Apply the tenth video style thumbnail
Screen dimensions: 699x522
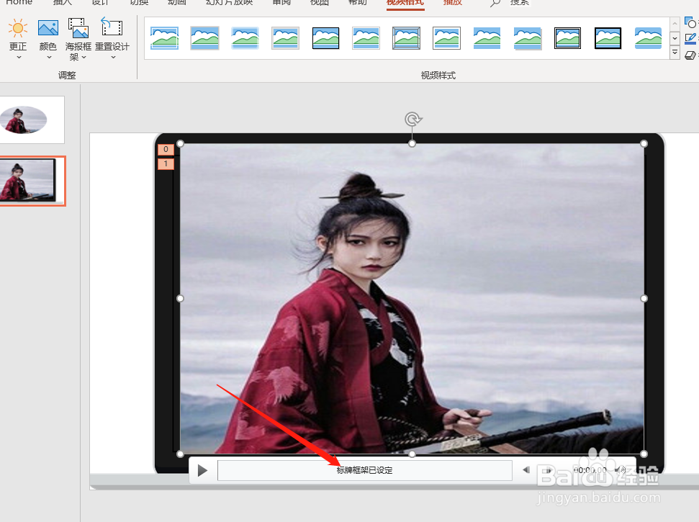(x=527, y=38)
